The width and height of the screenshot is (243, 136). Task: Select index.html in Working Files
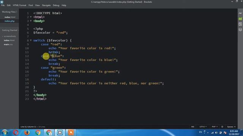[x=10, y=17]
